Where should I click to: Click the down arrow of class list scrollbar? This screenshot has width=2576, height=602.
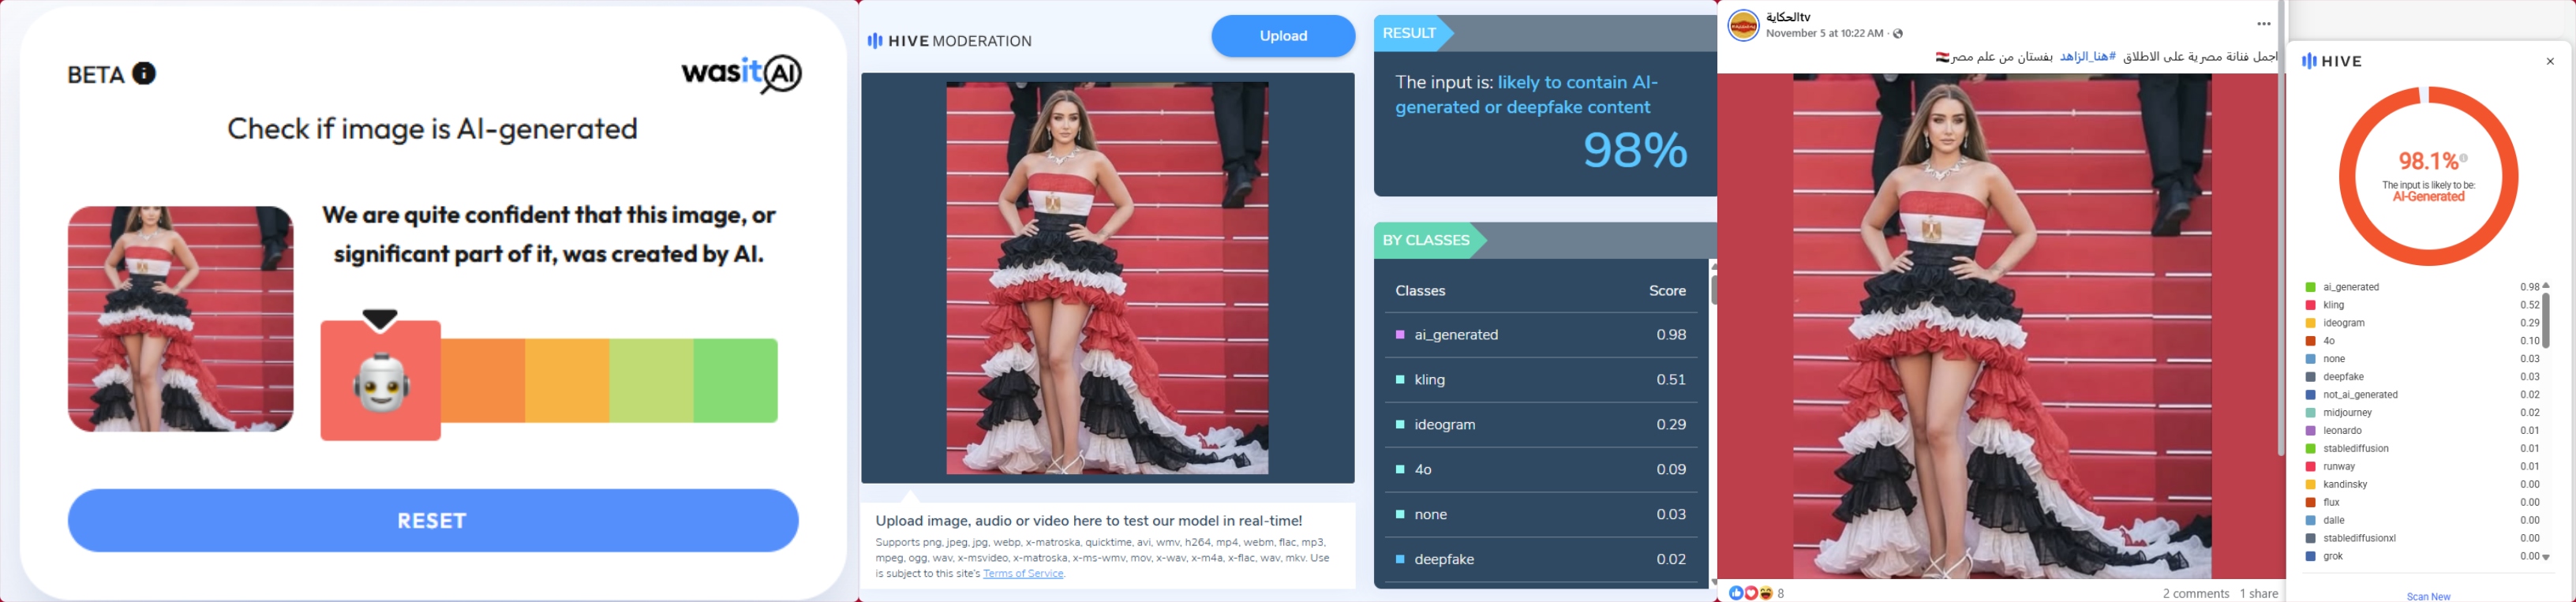coord(2546,557)
